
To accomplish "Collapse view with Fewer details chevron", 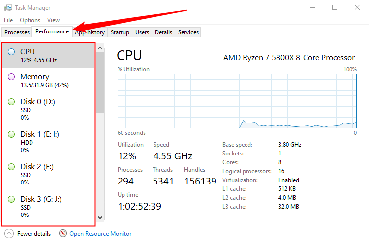I will [x=9, y=233].
